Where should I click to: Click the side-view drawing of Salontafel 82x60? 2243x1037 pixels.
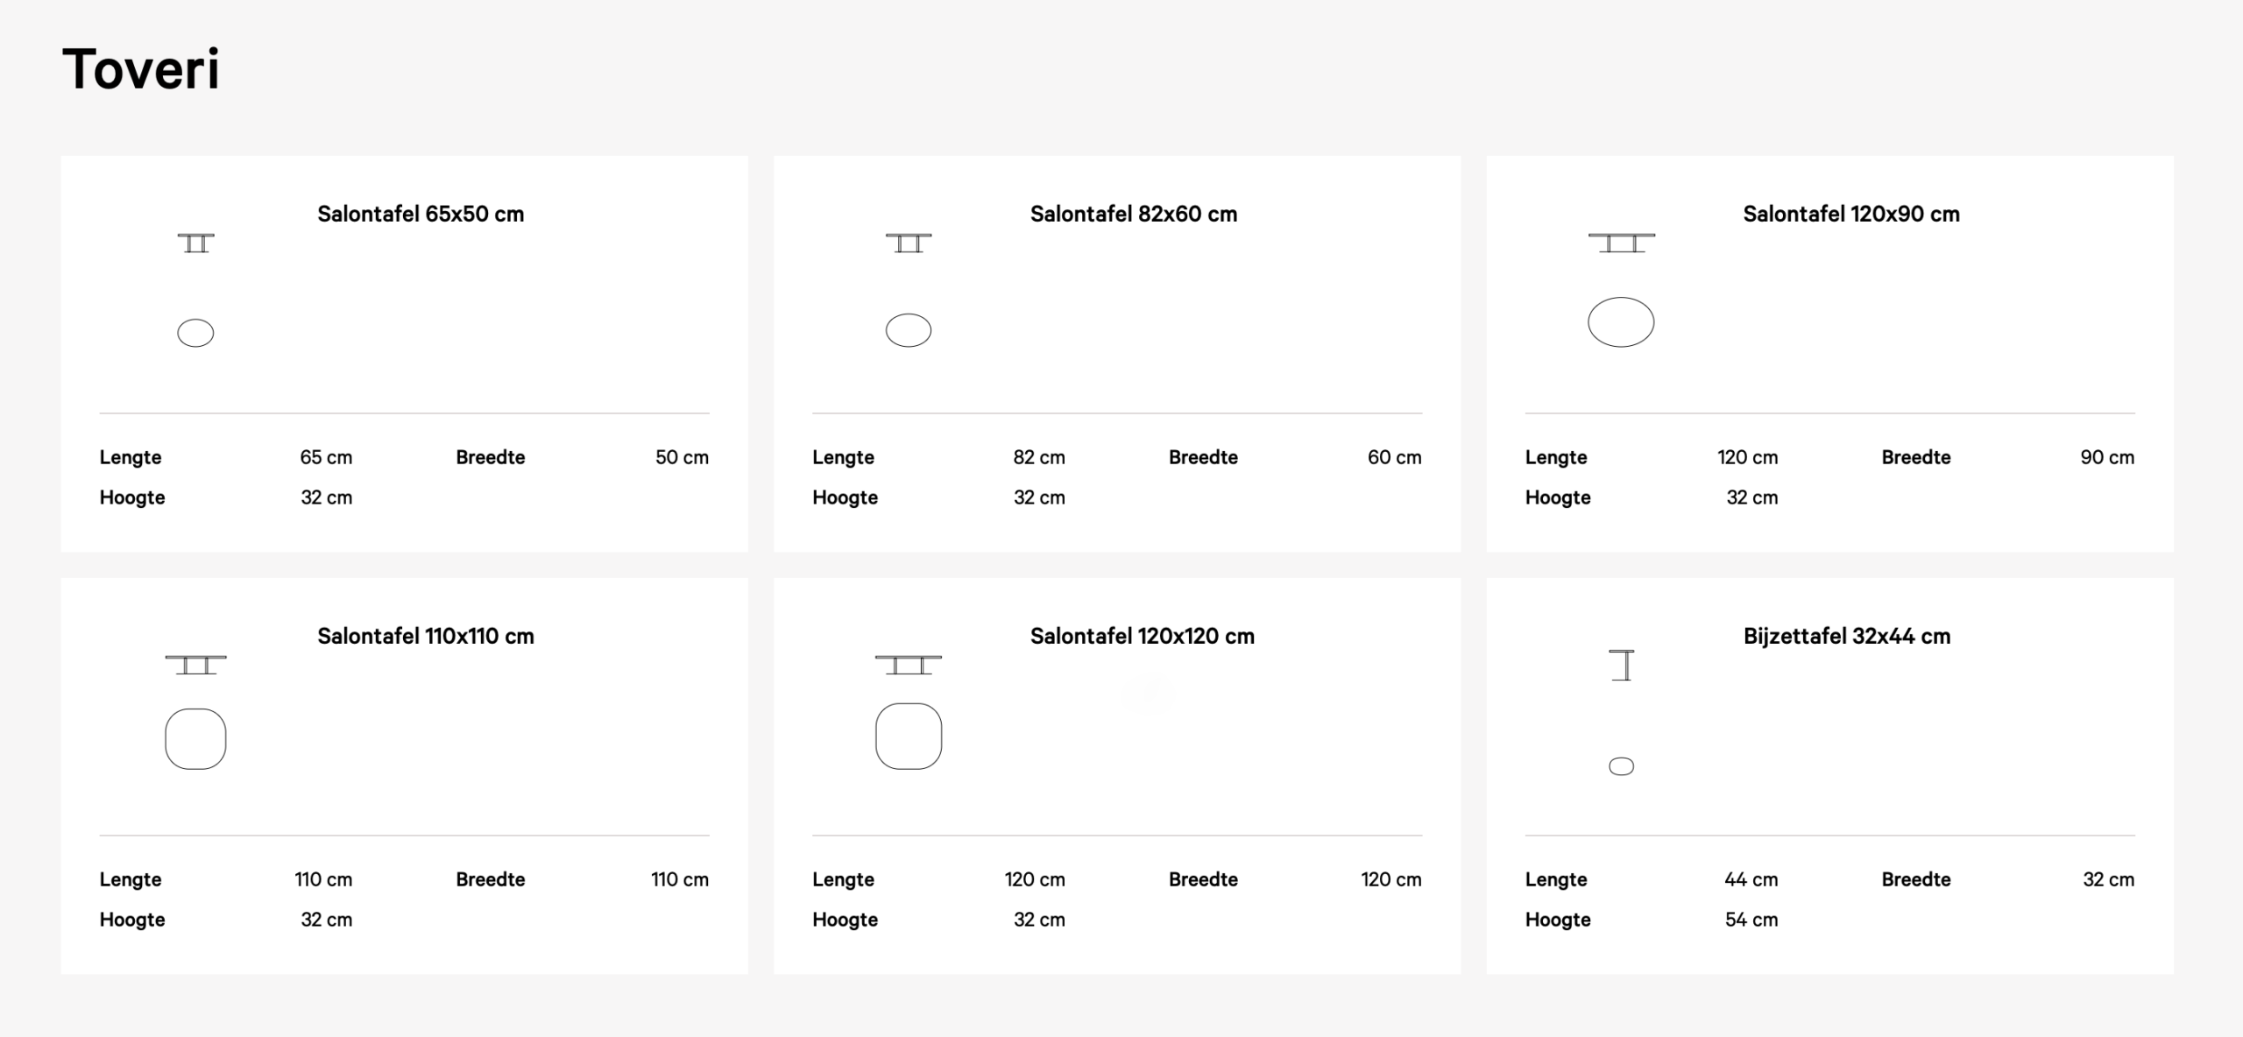(x=909, y=243)
